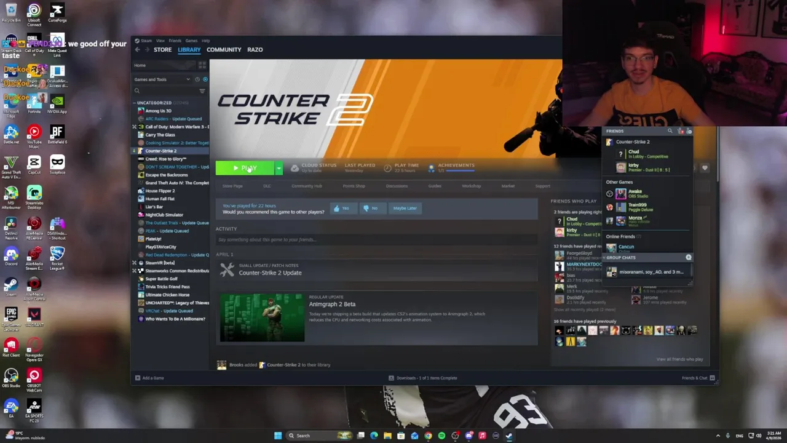Viewport: 787px width, 443px height.
Task: Select Who Wants To Be A Millionaire?
Action: click(175, 319)
